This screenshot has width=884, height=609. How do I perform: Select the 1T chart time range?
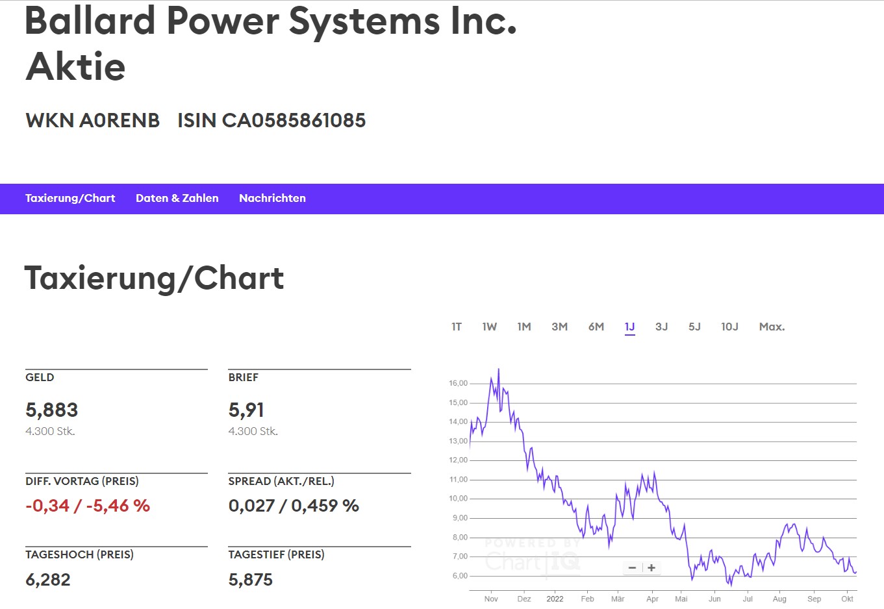[x=457, y=327]
